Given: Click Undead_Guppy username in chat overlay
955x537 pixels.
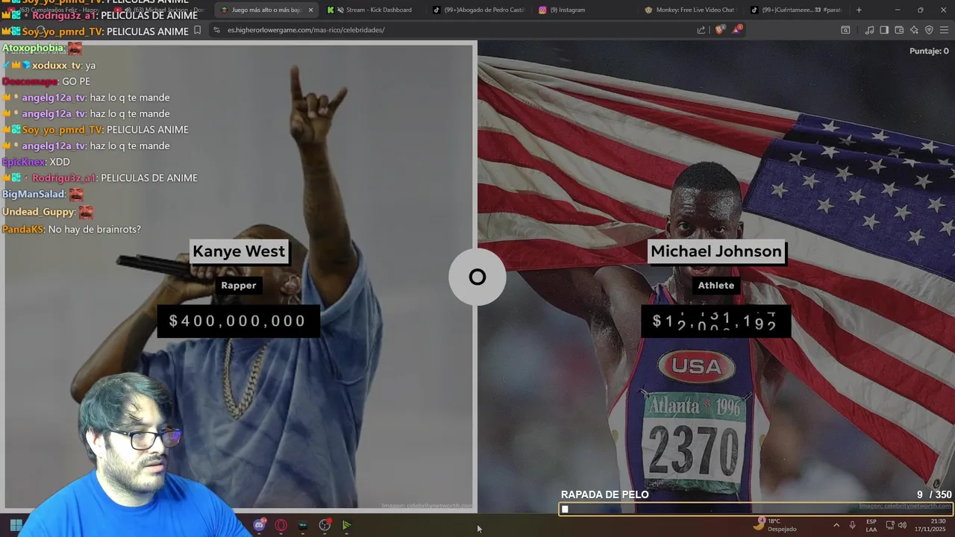Looking at the screenshot, I should point(39,212).
